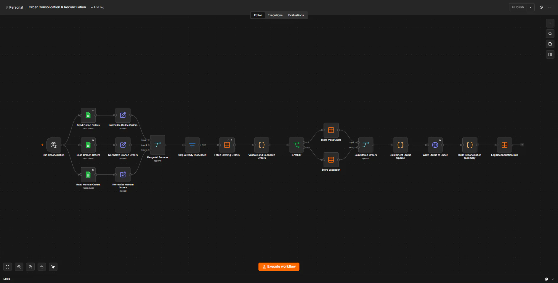Viewport: 558px width, 283px height.
Task: Click the Add tag link
Action: click(97, 7)
